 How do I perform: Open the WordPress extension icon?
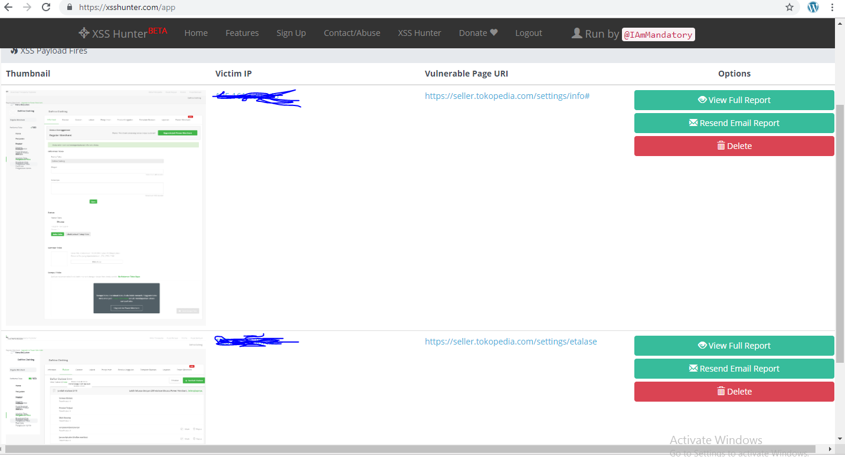[814, 8]
